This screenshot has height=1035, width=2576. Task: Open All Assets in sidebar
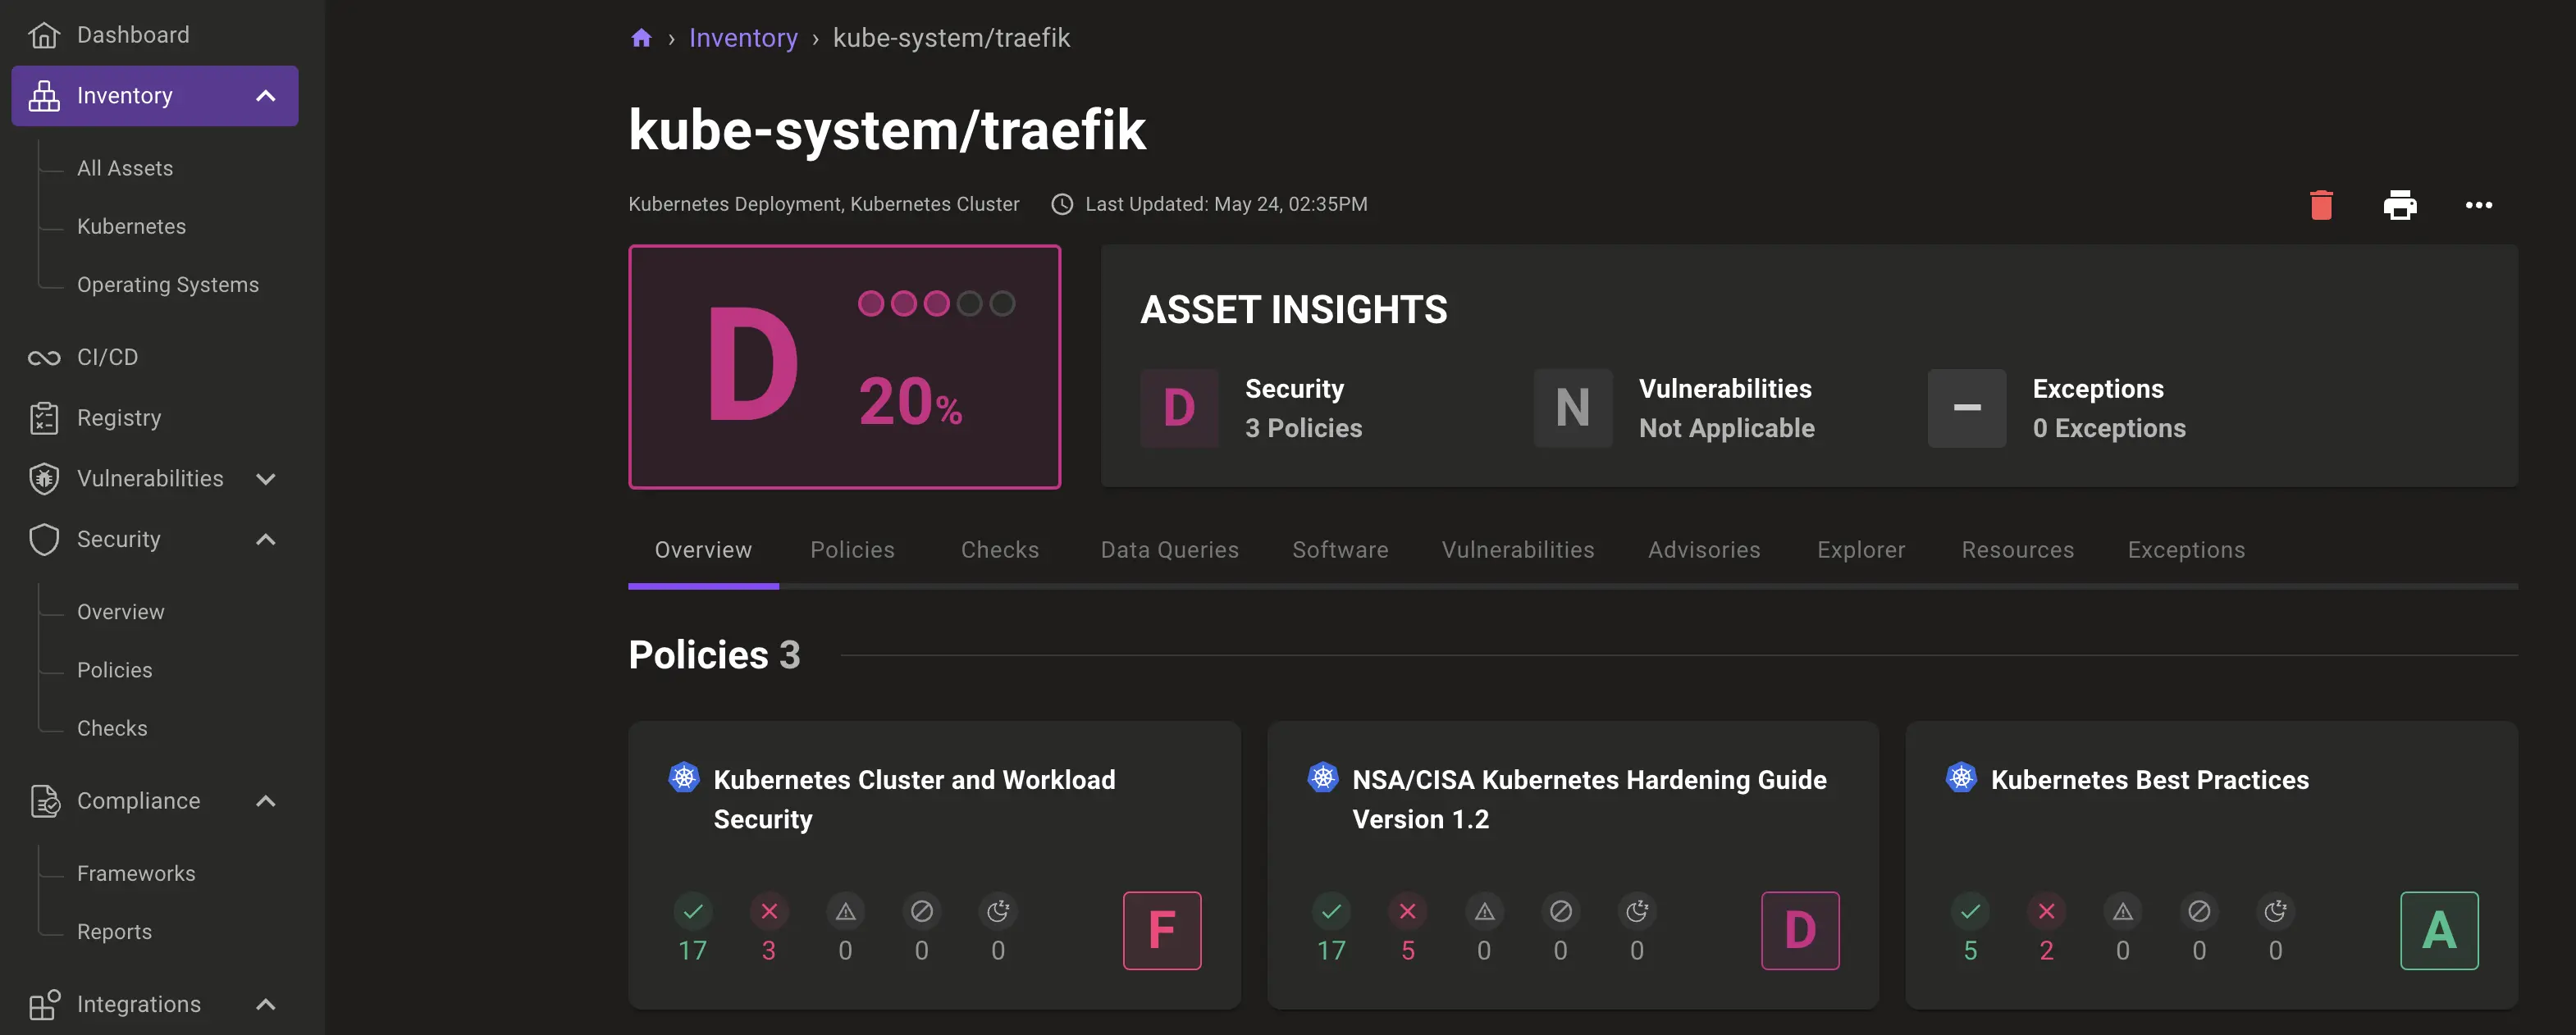(125, 168)
